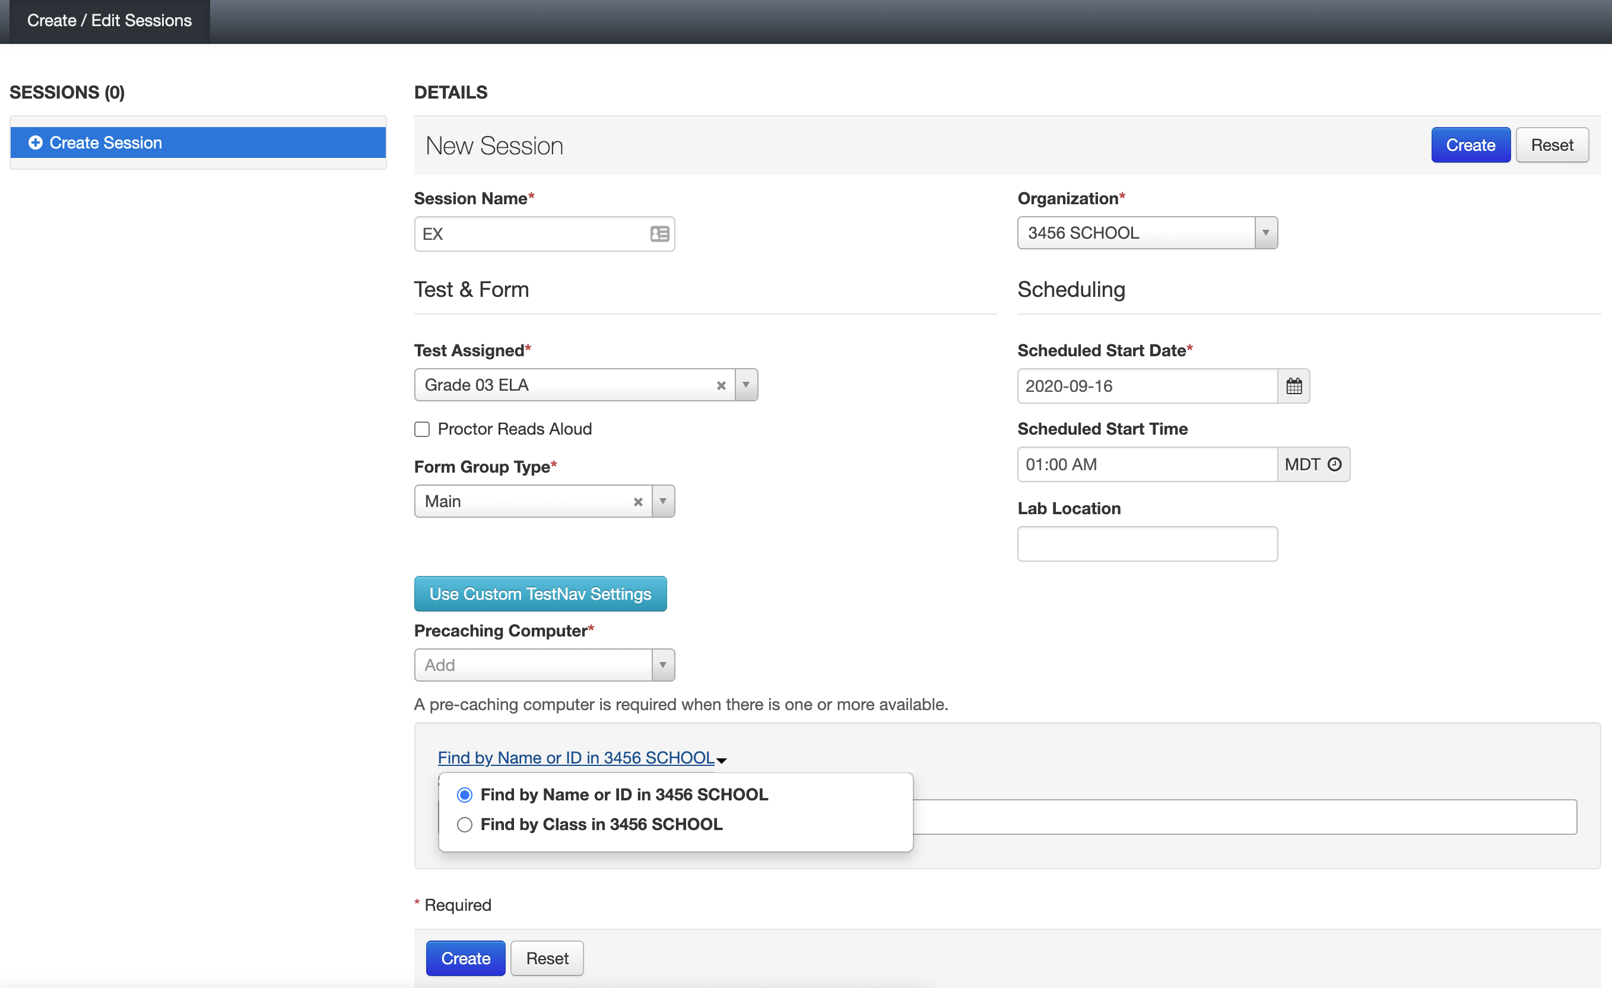Click the MDT clock icon
Image resolution: width=1612 pixels, height=988 pixels.
point(1334,464)
